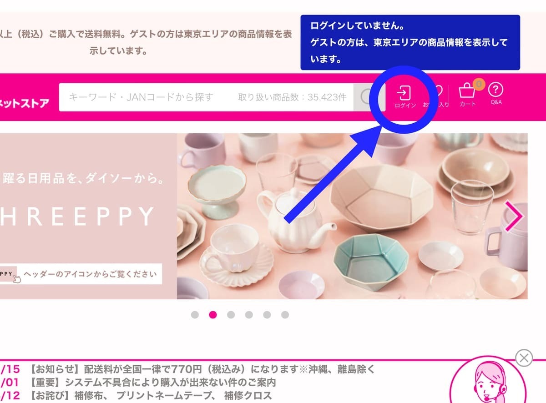Click the keyword and JAN code search field
Viewport: 546px width, 403px height.
pos(206,97)
